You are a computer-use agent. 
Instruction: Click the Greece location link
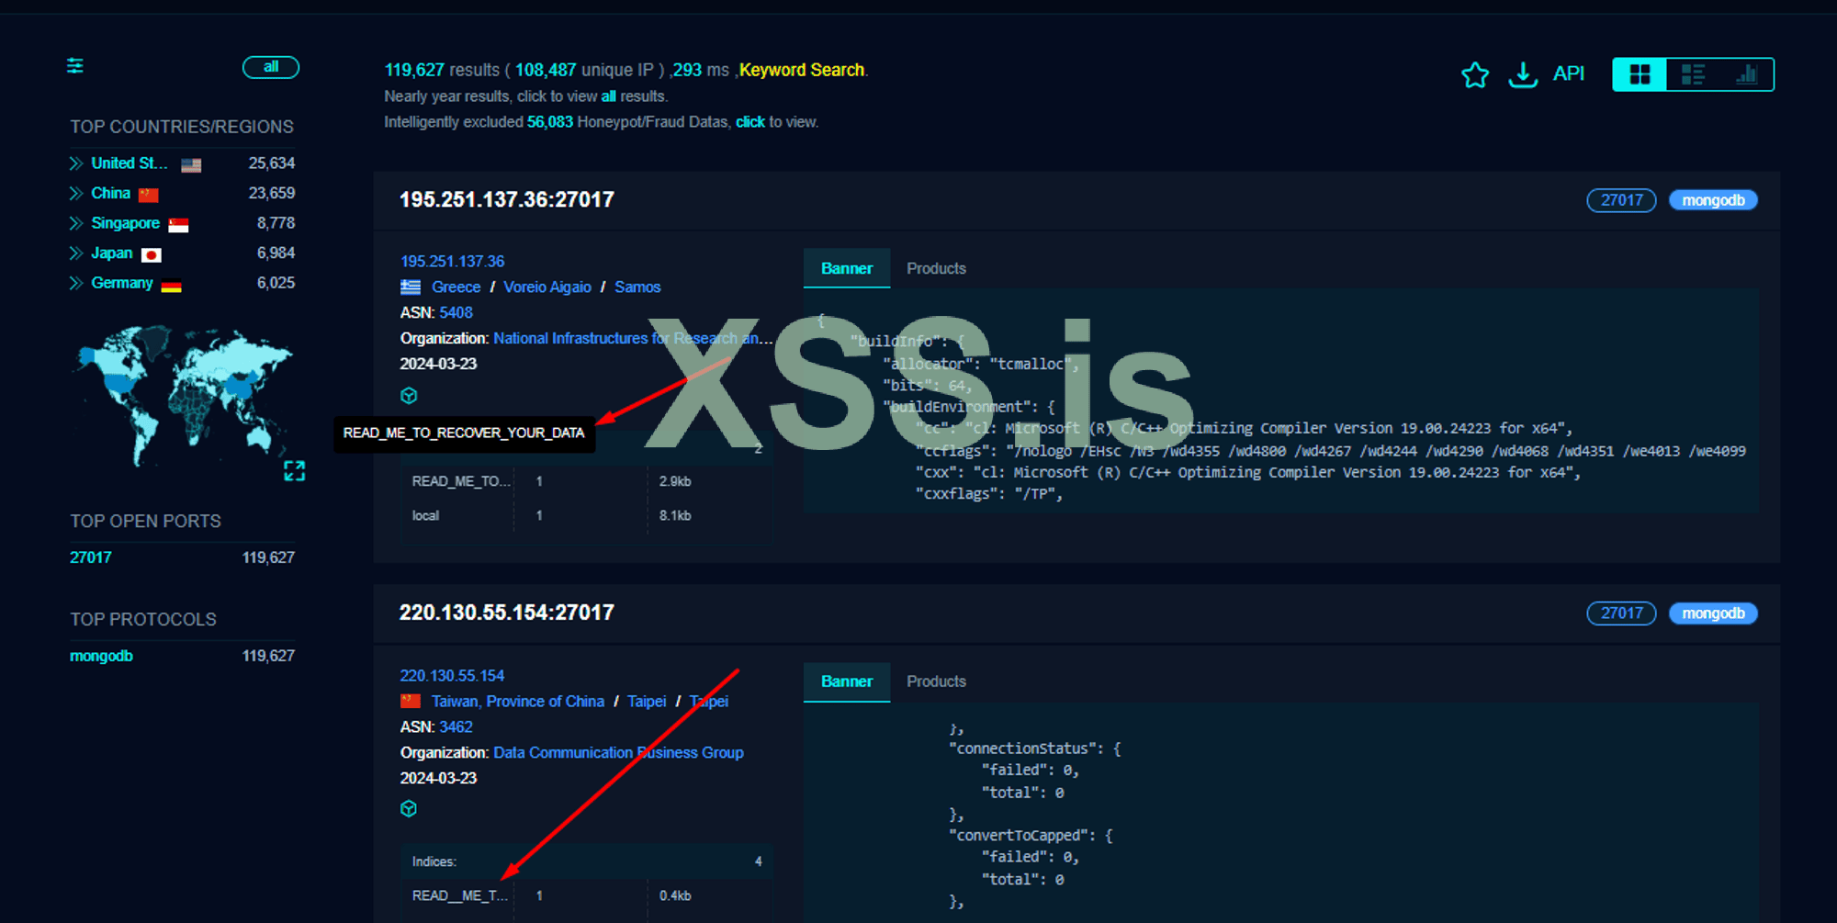click(x=456, y=287)
